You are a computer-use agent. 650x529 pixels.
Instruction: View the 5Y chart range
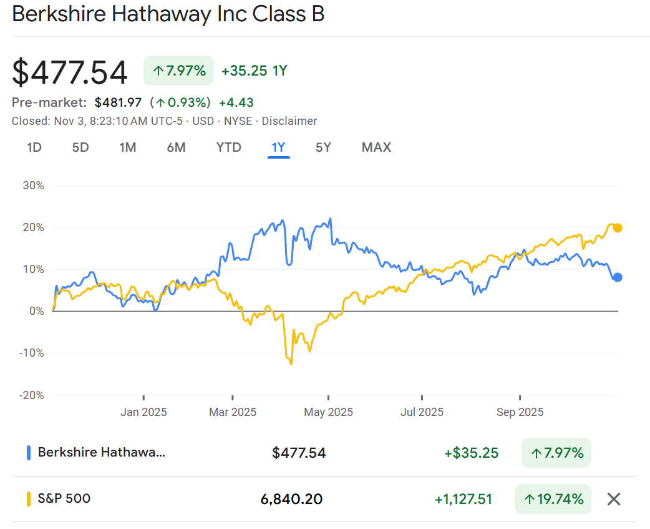click(323, 147)
